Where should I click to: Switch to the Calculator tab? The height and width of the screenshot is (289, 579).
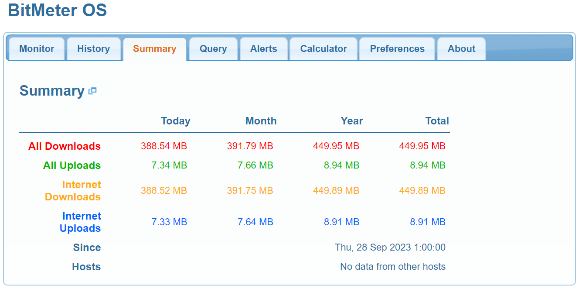tap(324, 49)
